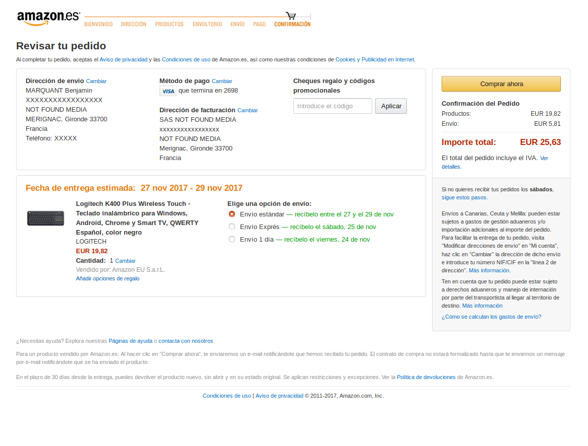Click the SAS NOT FOUND MEDIA billing line
Image resolution: width=588 pixels, height=446 pixels.
[x=198, y=120]
